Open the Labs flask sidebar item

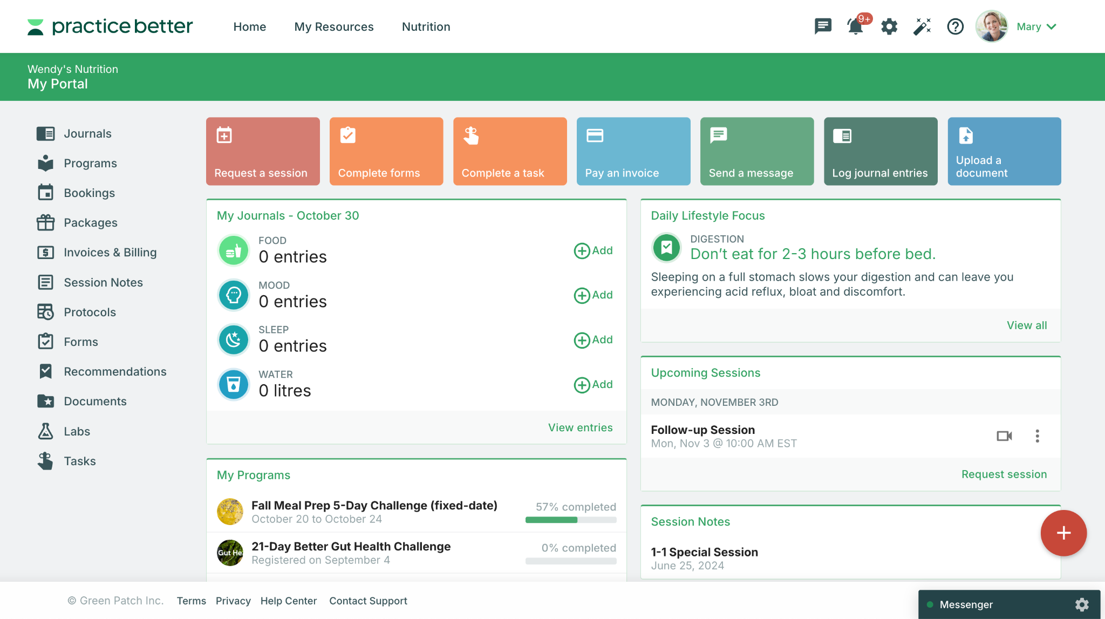77,431
